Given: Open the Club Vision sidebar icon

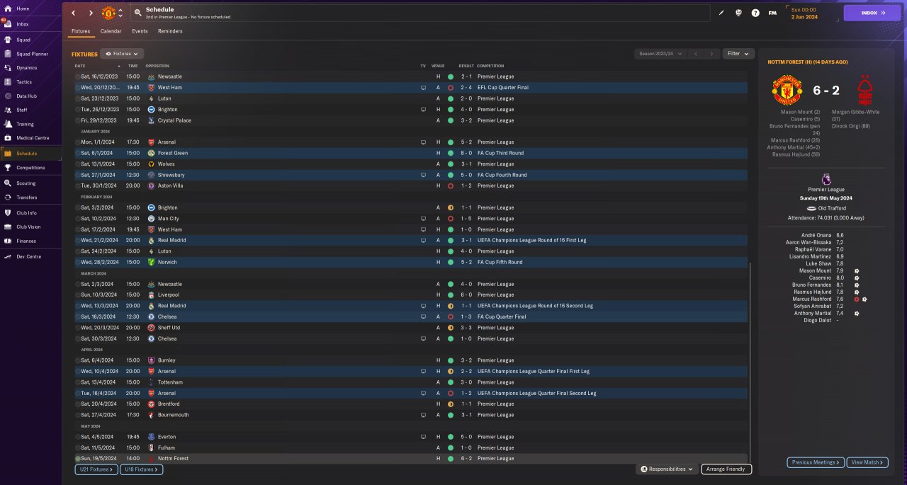Looking at the screenshot, I should click(8, 227).
